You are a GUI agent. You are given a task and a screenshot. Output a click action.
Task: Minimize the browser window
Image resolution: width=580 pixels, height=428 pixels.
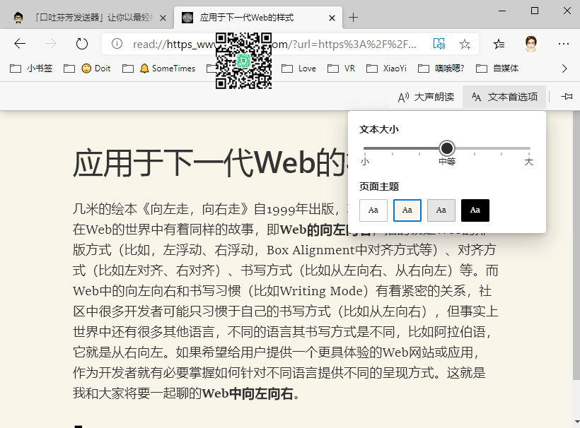[502, 11]
